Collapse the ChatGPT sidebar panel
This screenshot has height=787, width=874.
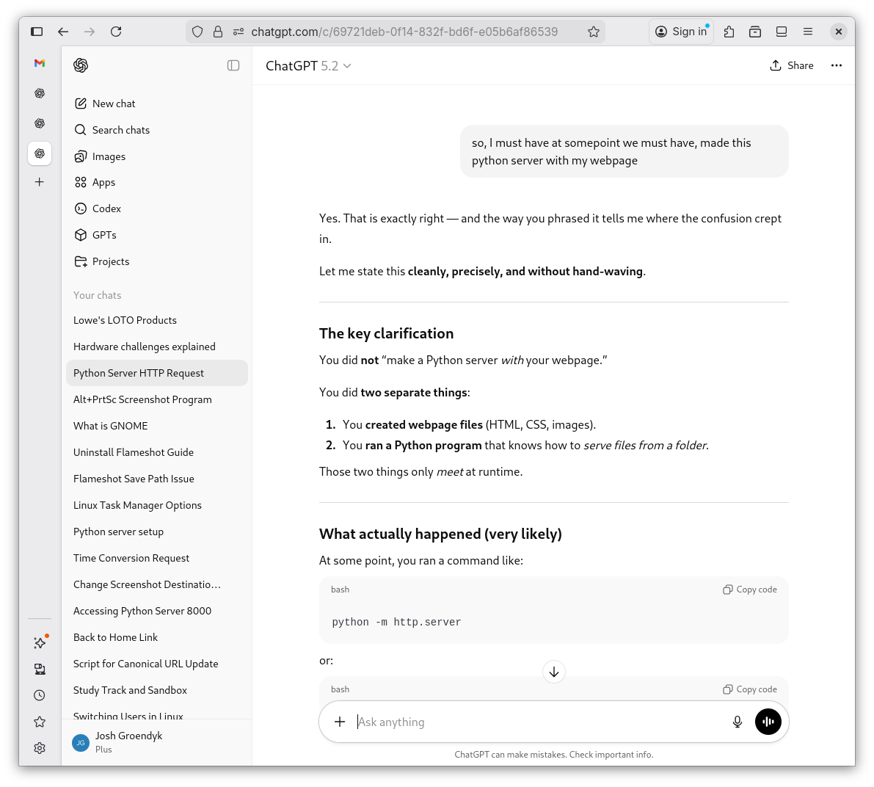233,65
